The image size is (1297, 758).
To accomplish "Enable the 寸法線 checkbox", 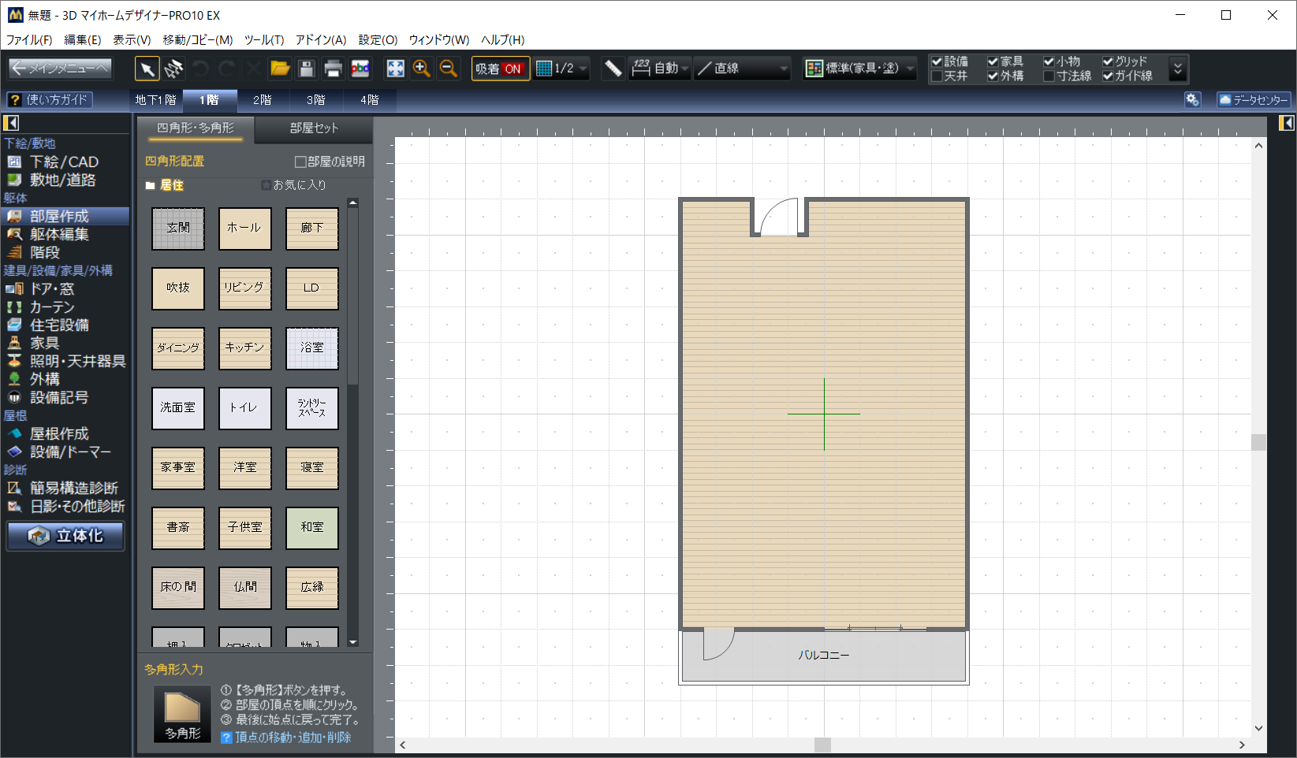I will [1049, 76].
